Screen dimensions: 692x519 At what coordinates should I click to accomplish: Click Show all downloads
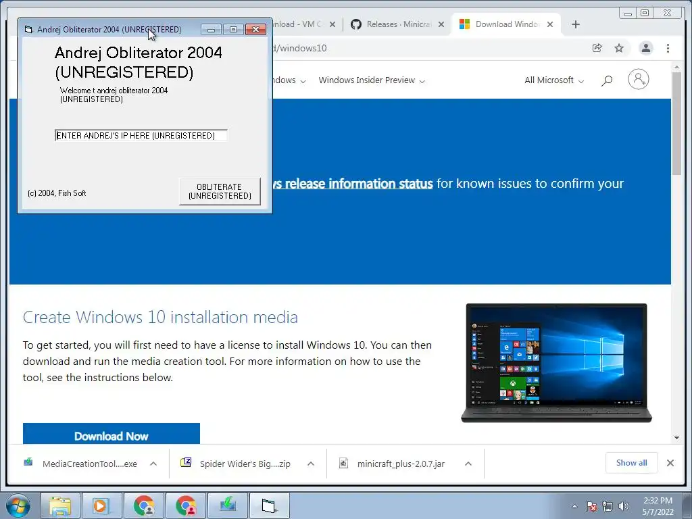pos(632,462)
